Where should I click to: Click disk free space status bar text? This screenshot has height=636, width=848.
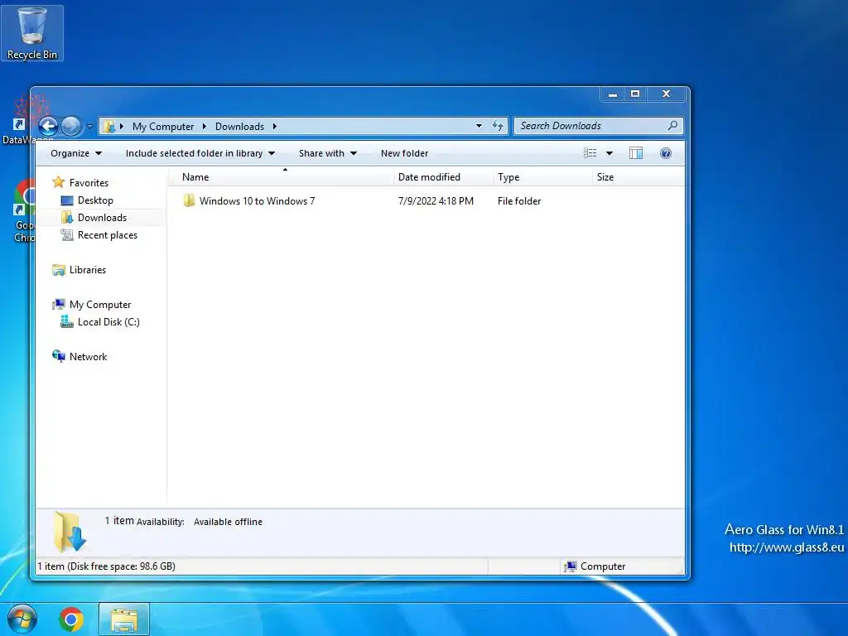click(107, 566)
